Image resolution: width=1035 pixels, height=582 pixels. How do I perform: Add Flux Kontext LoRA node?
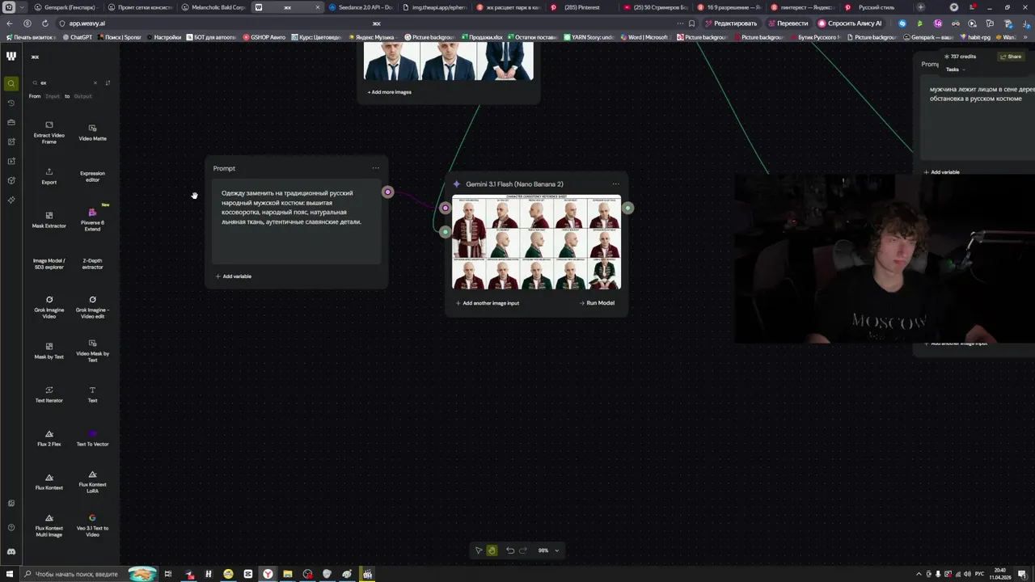tap(92, 482)
